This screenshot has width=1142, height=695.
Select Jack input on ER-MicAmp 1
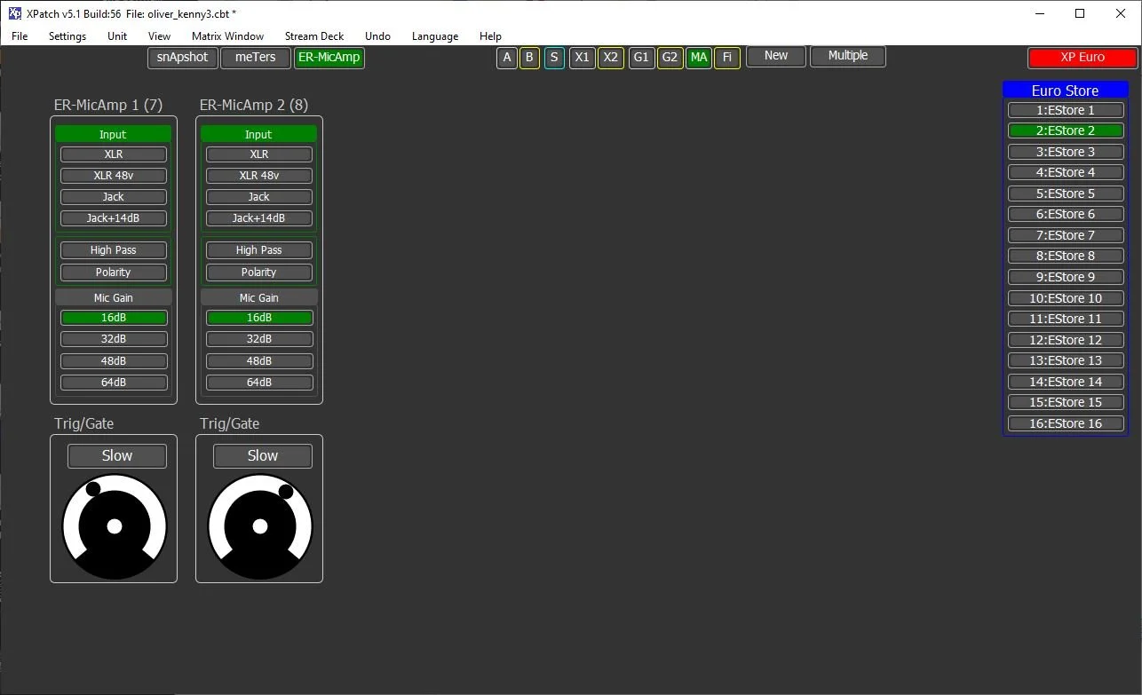coord(114,197)
